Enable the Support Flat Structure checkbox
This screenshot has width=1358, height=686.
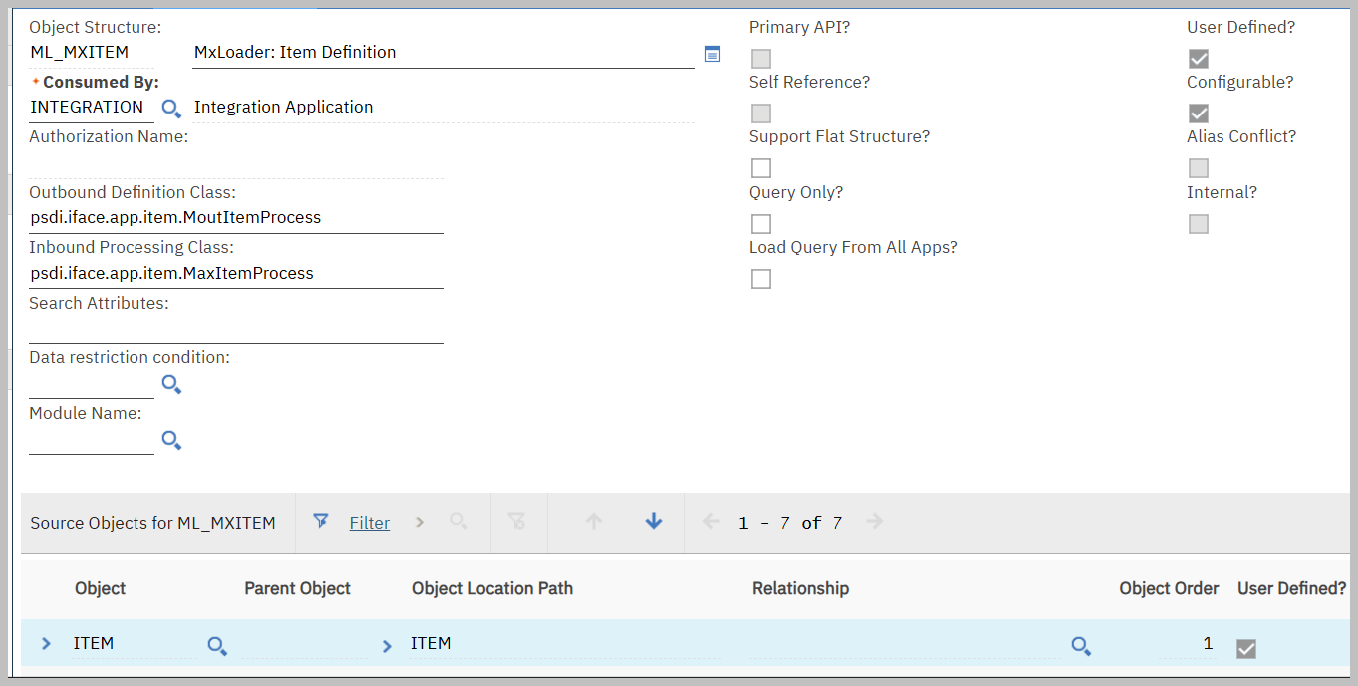[761, 168]
